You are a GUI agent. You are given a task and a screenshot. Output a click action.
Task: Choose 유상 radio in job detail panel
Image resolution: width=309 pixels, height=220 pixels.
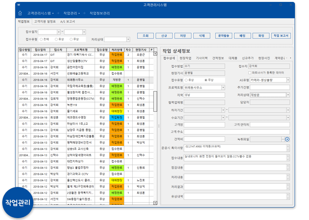186,80
